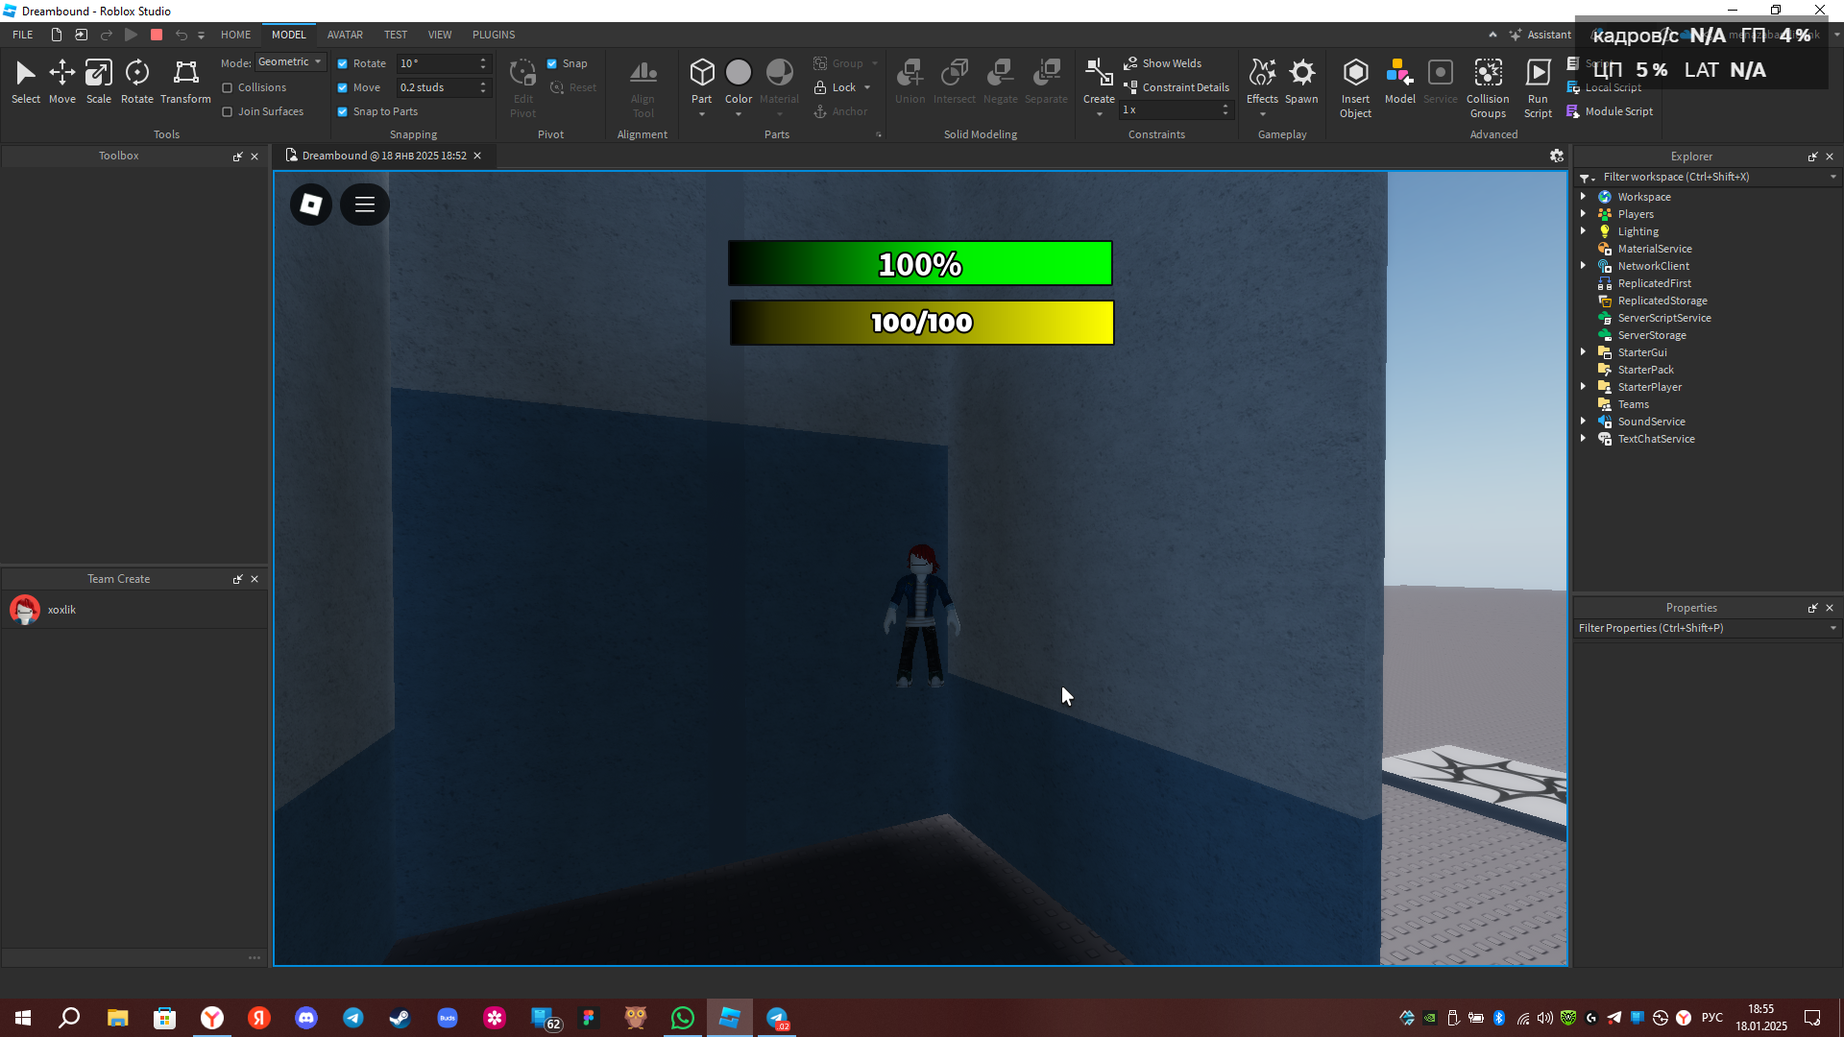Click the yellow 100/100 stamina bar
This screenshot has width=1844, height=1037.
point(922,323)
